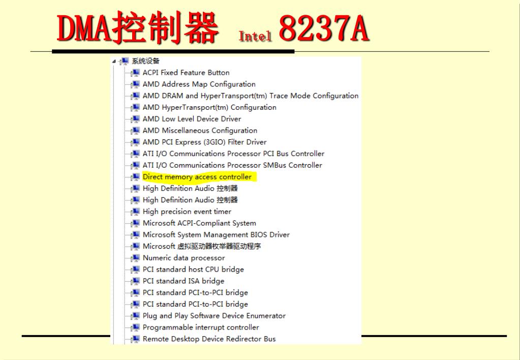520x360 pixels.
Task: Select PCI standard ISA bridge
Action: [x=183, y=281]
